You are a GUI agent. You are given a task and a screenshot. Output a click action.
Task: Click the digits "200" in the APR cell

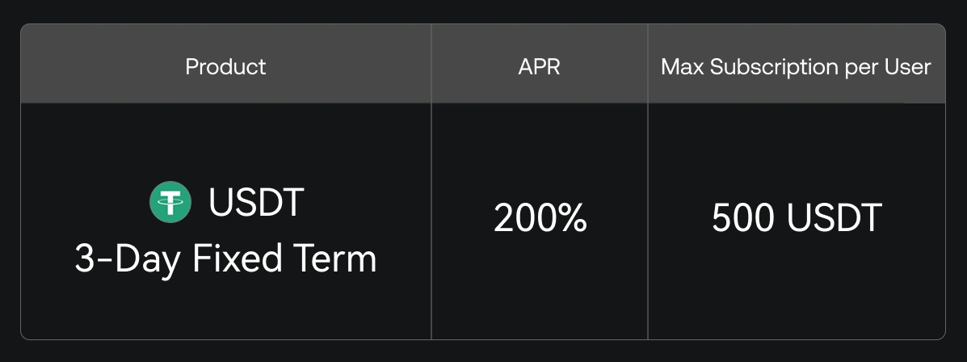[x=524, y=218]
